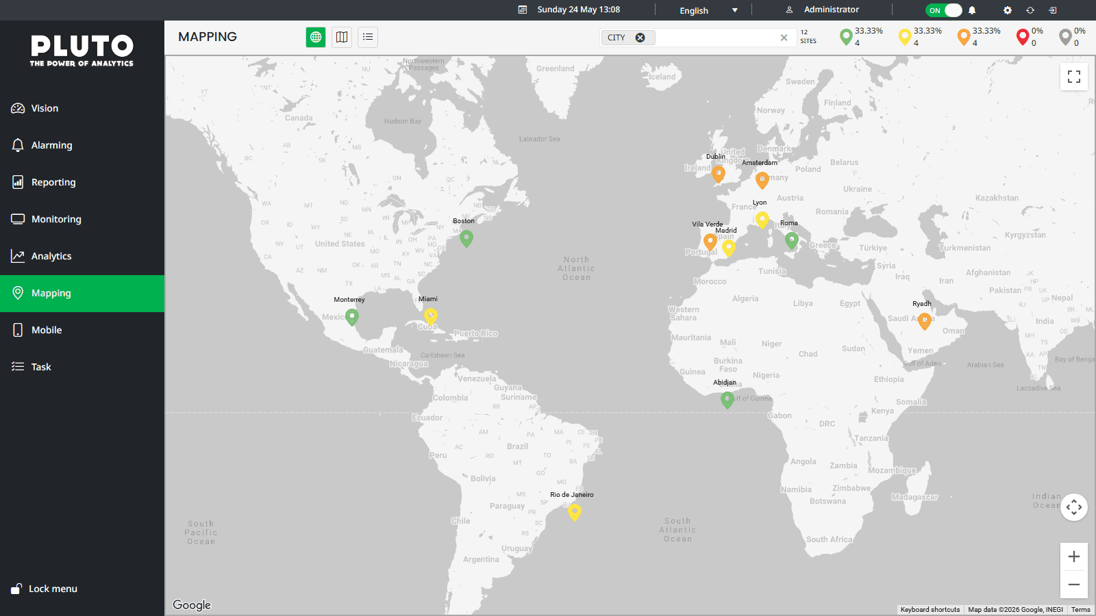Screen dimensions: 1096x616
Task: Switch to folded map view
Action: (x=342, y=37)
